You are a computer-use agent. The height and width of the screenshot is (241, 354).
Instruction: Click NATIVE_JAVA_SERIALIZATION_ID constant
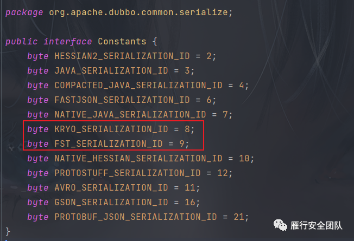click(x=130, y=114)
